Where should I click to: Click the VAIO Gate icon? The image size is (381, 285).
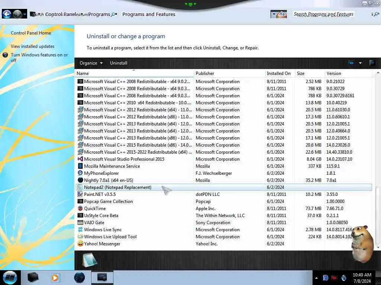coord(80,222)
